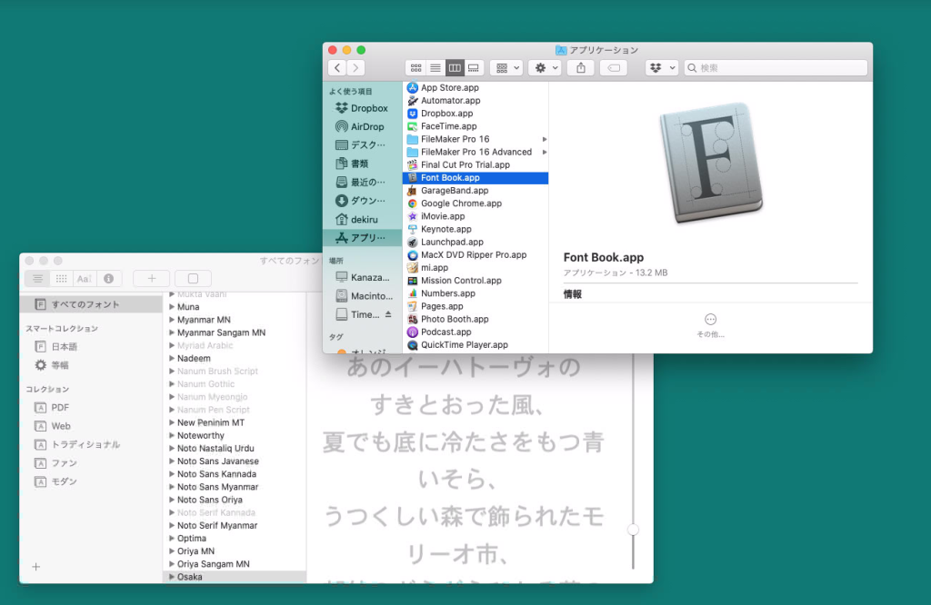
Task: Open the Dropbox toolbar dropdown
Action: (662, 68)
